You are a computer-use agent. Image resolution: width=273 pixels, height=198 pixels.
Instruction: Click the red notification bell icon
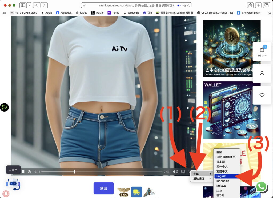pyautogui.click(x=6, y=194)
